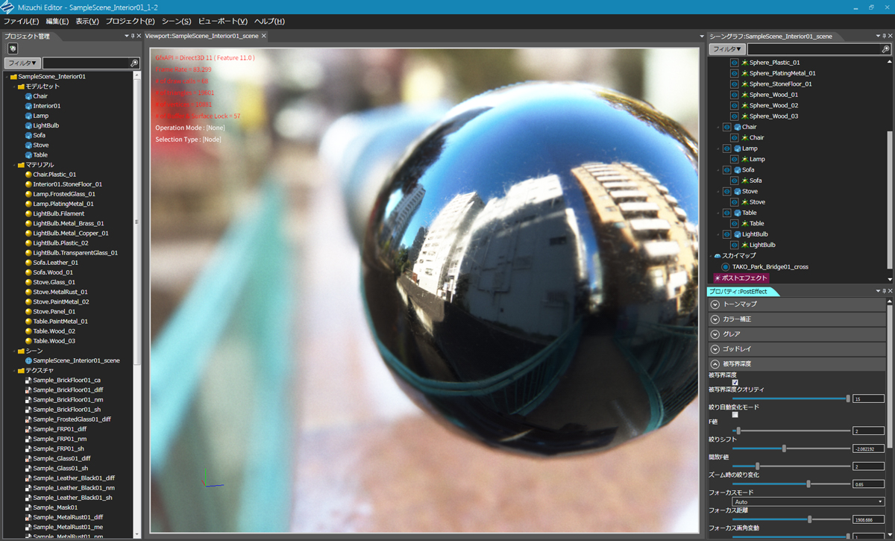The image size is (895, 541).
Task: Open the シーン(S) menu
Action: 176,22
